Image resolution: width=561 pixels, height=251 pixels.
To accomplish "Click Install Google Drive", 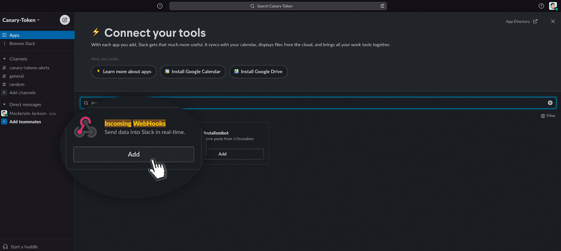I will (x=258, y=72).
